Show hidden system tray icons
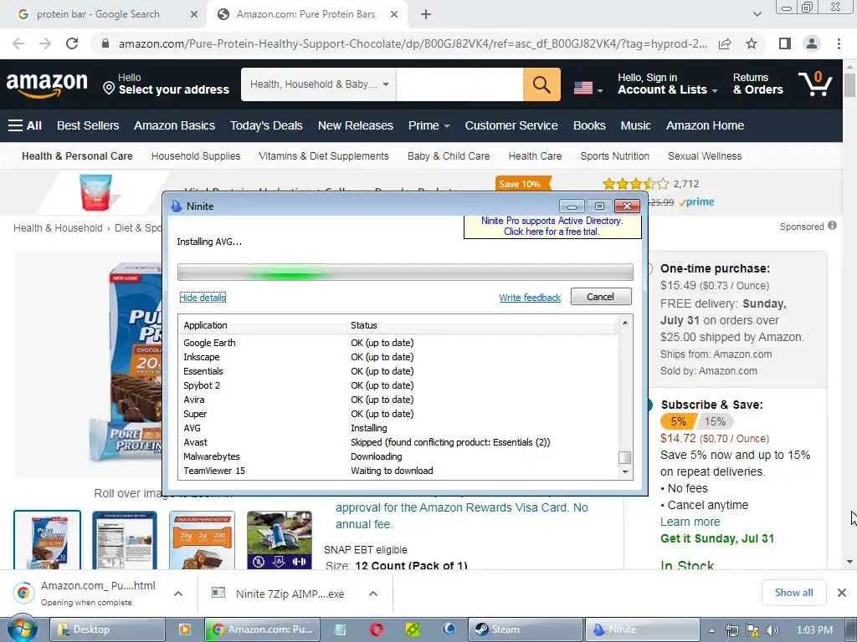857x642 pixels. tap(711, 630)
